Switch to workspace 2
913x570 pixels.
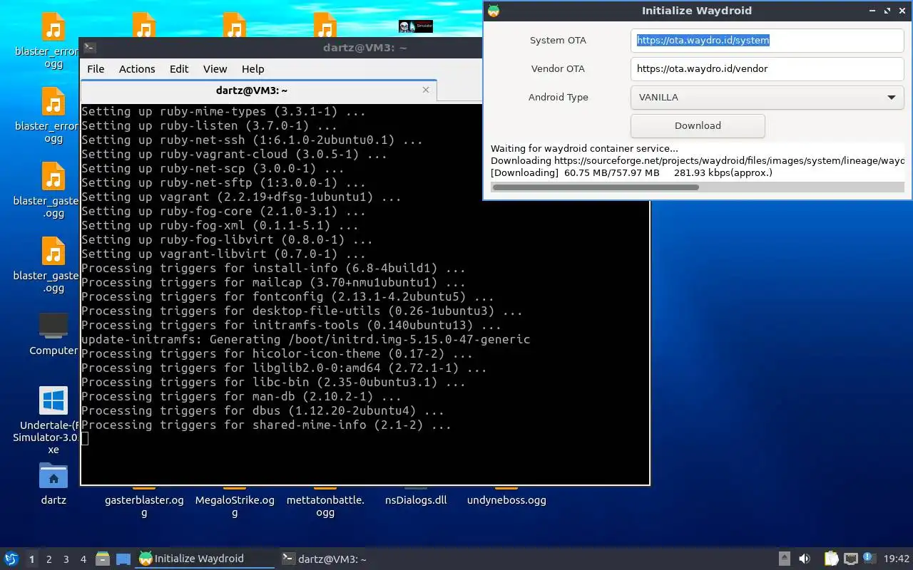click(x=49, y=559)
